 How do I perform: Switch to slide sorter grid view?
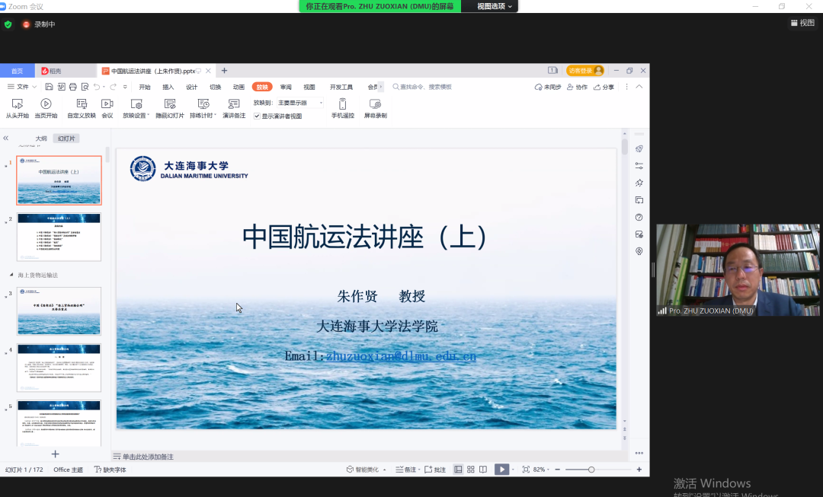pyautogui.click(x=471, y=470)
